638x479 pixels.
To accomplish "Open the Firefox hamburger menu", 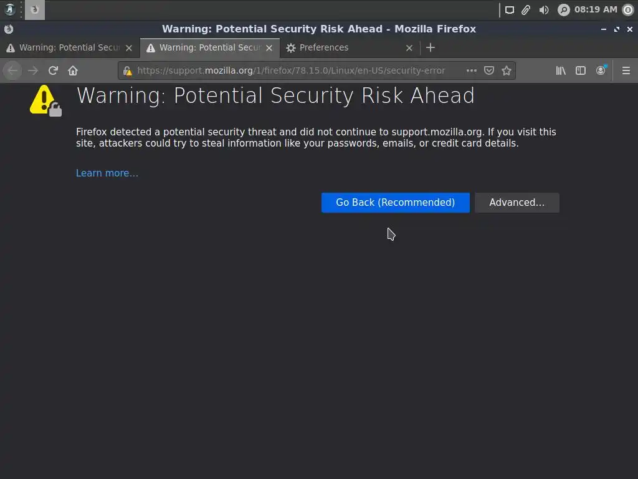I will click(626, 70).
